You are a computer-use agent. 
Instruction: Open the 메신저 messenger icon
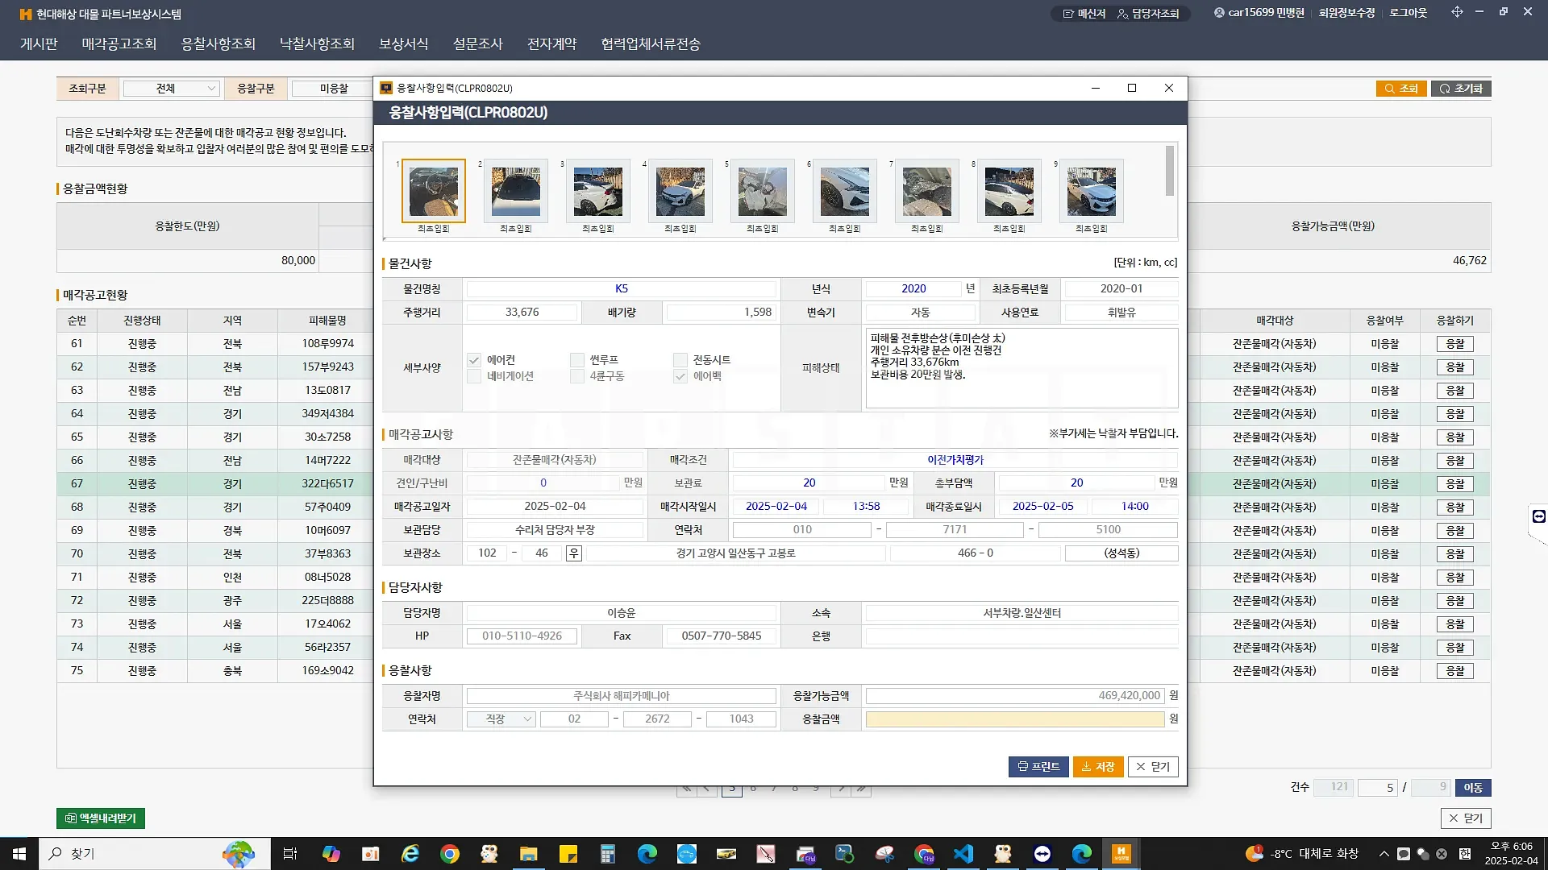1084,14
